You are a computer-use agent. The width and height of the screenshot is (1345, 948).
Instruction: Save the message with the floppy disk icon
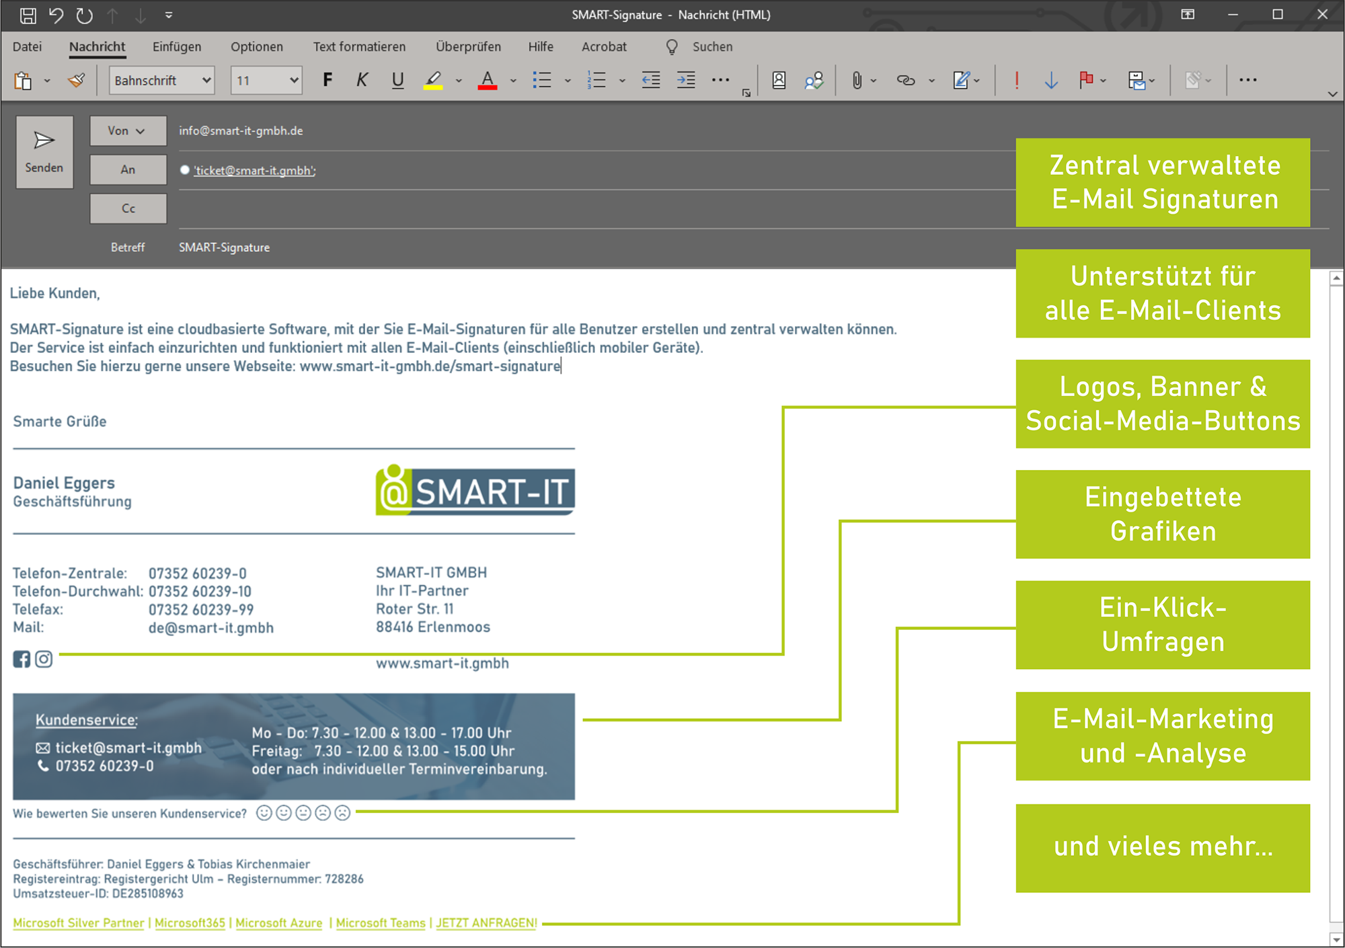[x=28, y=15]
